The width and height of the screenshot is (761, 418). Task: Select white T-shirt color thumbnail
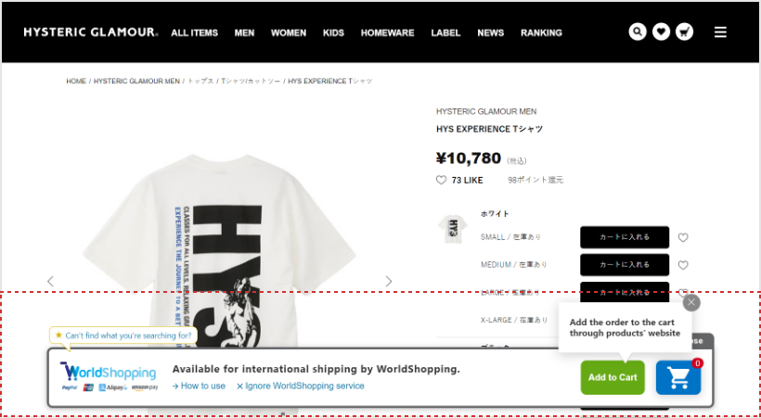453,229
